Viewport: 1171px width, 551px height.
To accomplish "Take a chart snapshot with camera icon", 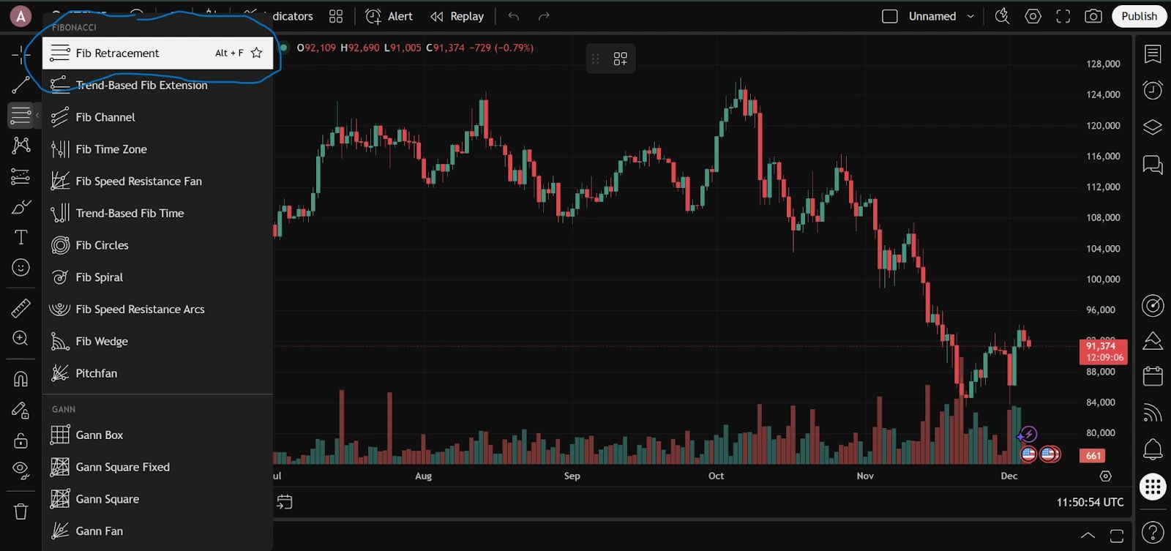I will point(1093,16).
